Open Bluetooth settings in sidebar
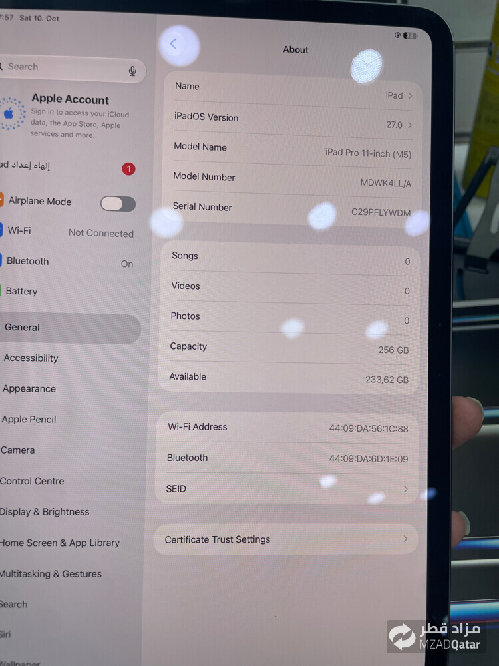 (x=68, y=262)
